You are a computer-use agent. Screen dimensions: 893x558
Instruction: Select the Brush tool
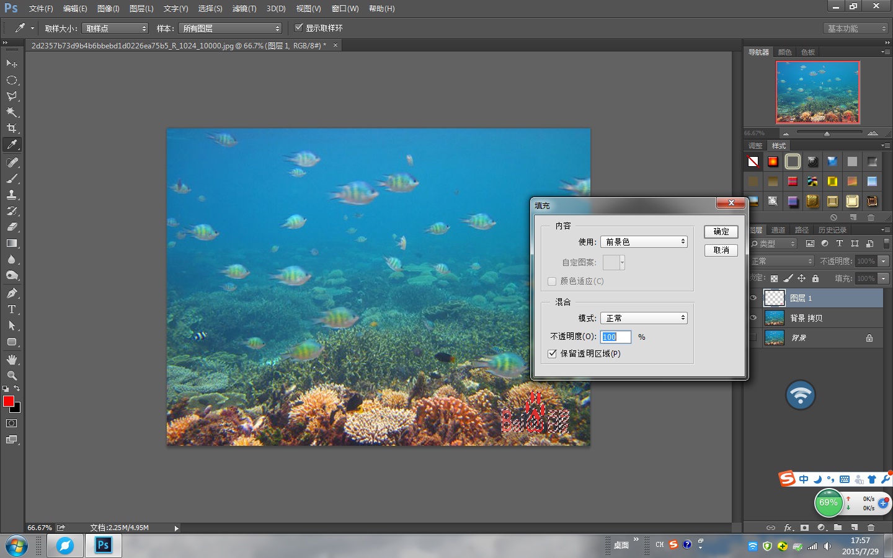pyautogui.click(x=12, y=179)
